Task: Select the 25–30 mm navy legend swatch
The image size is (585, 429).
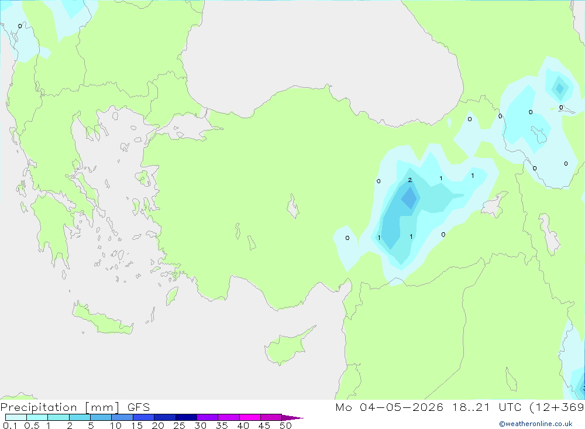Action: click(x=186, y=417)
